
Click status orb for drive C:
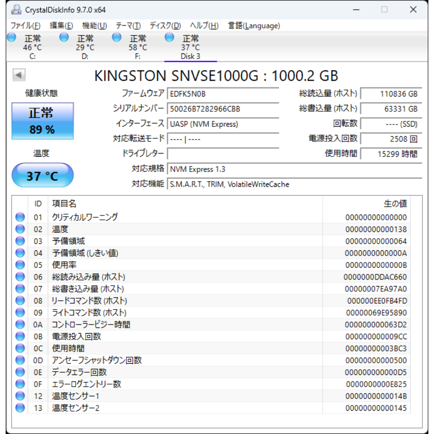click(x=11, y=37)
